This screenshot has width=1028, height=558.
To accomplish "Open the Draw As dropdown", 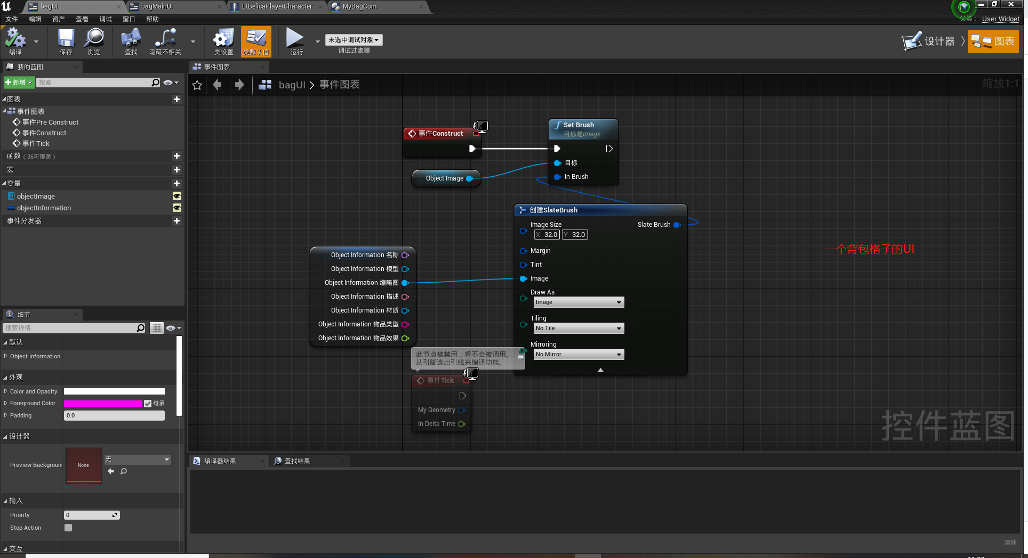I will click(x=579, y=302).
